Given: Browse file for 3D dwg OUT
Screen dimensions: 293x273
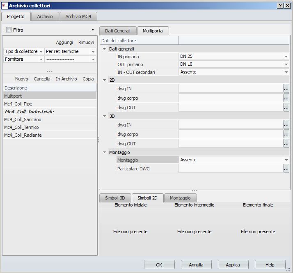Looking at the screenshot, I should click(286, 144).
